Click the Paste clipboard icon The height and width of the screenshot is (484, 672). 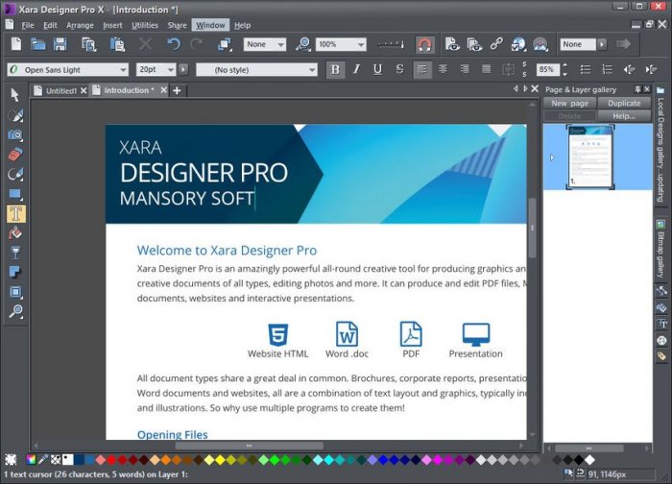(x=117, y=44)
